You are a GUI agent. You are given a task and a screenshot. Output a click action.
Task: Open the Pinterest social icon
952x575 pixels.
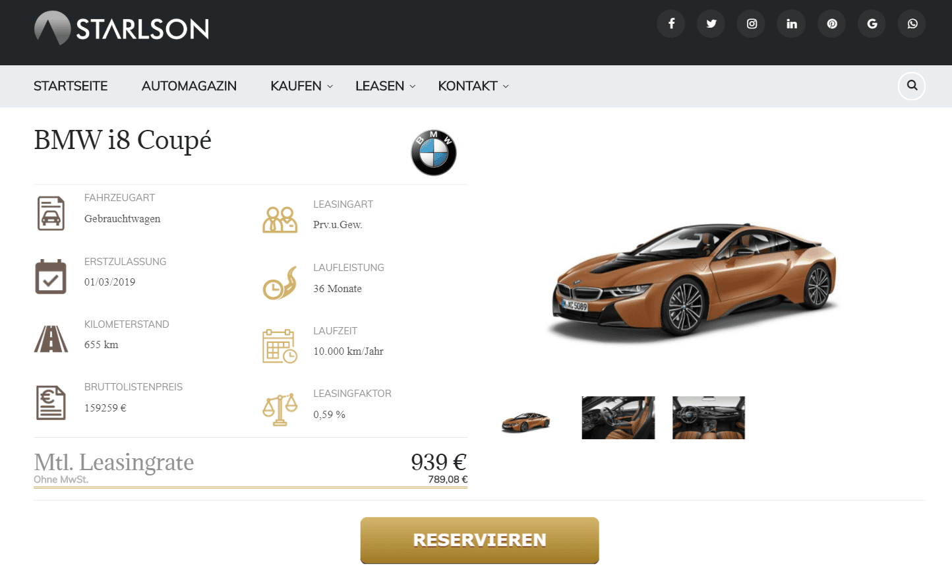pos(832,24)
